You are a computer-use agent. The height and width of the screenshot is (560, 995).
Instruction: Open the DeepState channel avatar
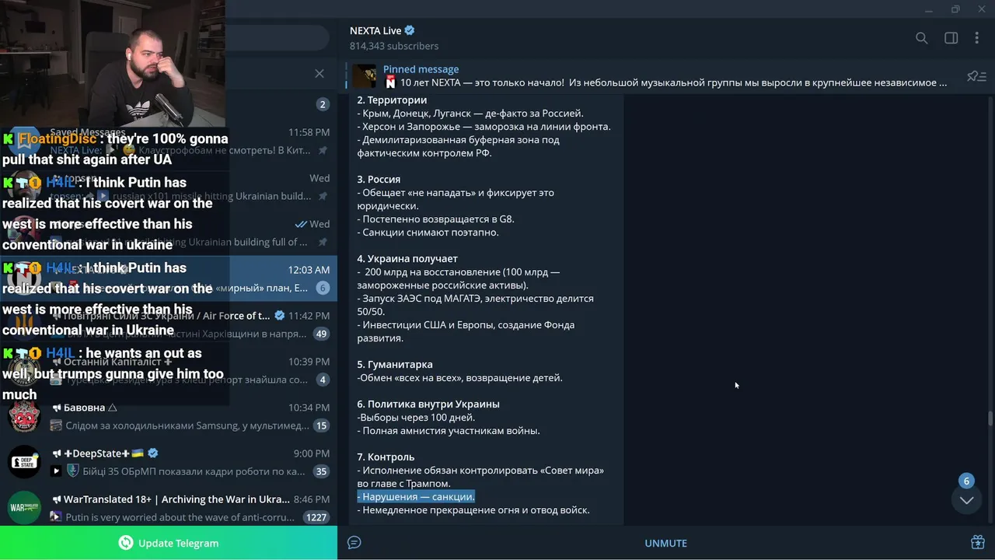[24, 462]
